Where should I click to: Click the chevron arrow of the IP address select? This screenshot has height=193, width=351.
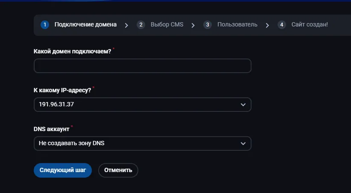point(243,105)
